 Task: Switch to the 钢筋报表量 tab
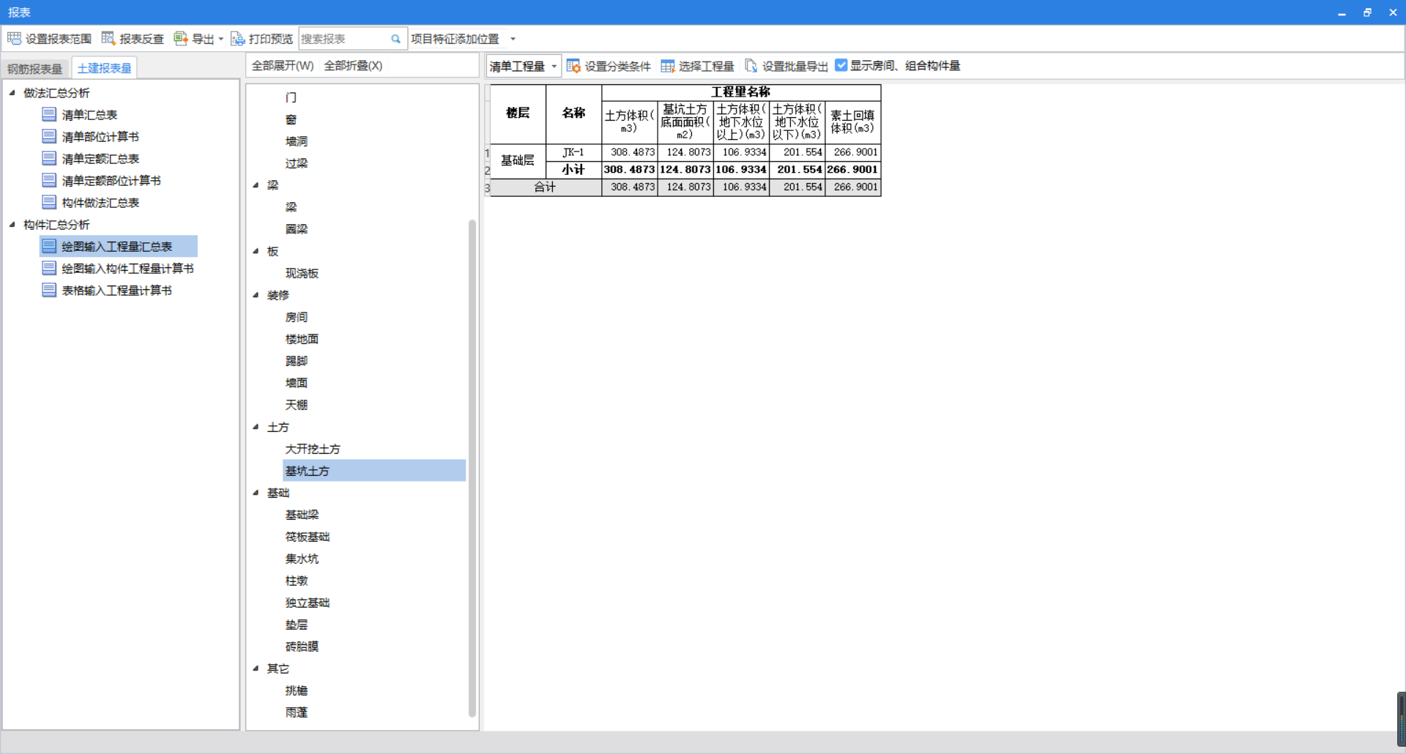[x=35, y=69]
